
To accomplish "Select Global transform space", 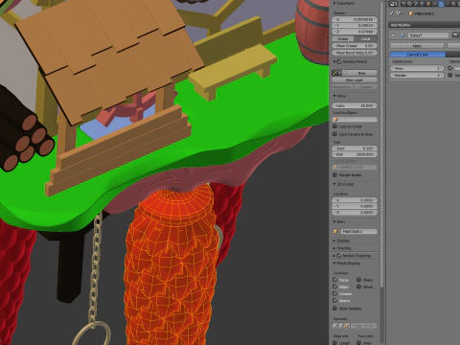I will (x=343, y=38).
